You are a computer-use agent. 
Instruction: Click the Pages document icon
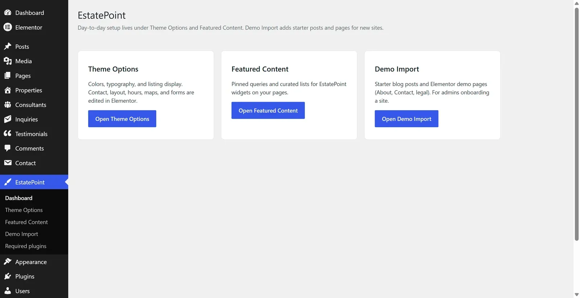[8, 76]
